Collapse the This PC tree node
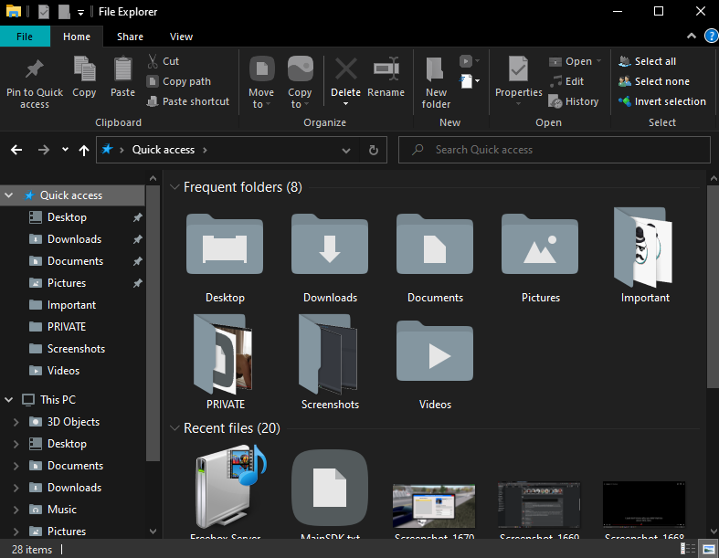The height and width of the screenshot is (558, 719). click(9, 400)
